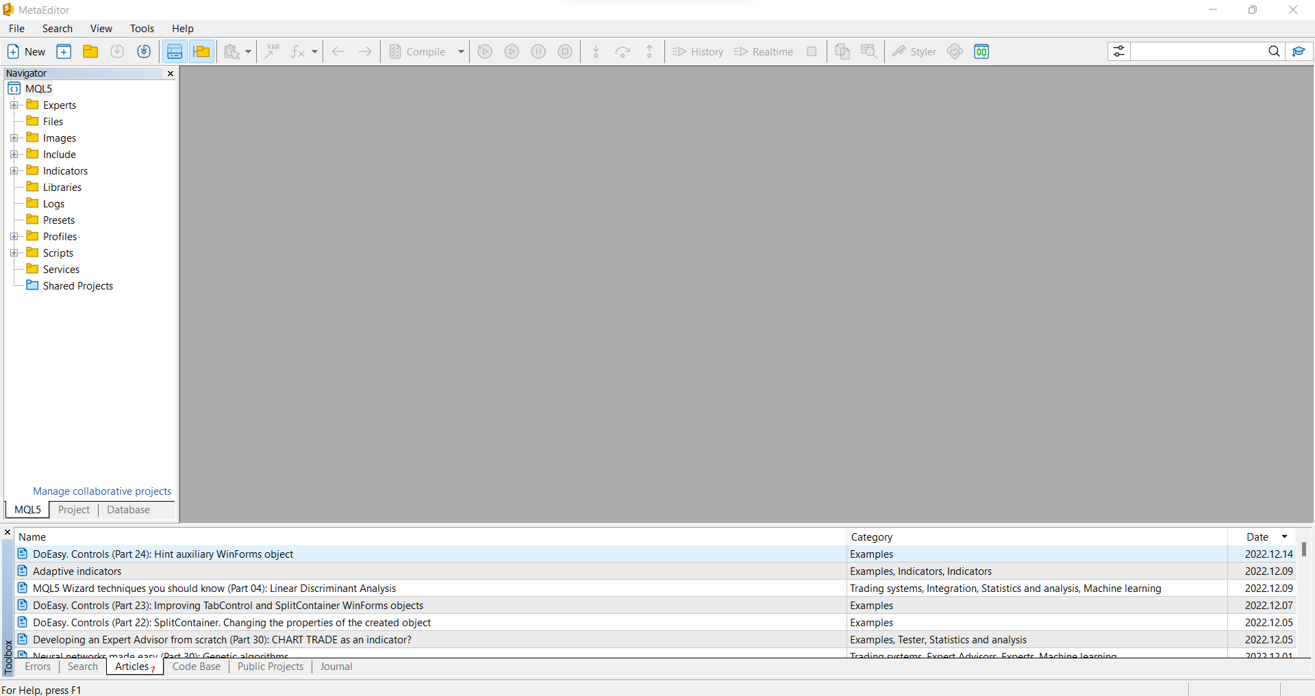This screenshot has width=1315, height=696.
Task: Click the yellow Open folder icon
Action: pos(90,51)
